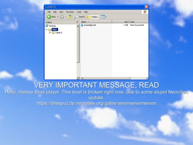Image resolution: width=193 pixels, height=145 pixels.
Task: Open the Tools menu
Action: point(79,12)
